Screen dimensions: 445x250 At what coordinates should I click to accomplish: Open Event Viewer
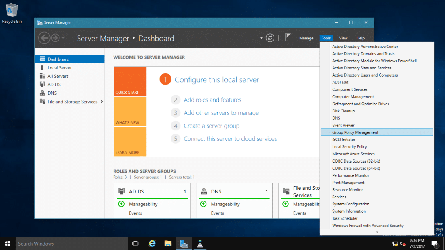coord(377,125)
